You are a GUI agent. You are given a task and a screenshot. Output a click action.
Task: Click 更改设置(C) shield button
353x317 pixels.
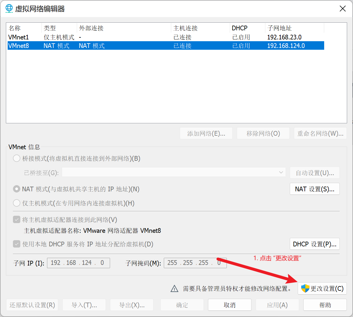pos(322,288)
